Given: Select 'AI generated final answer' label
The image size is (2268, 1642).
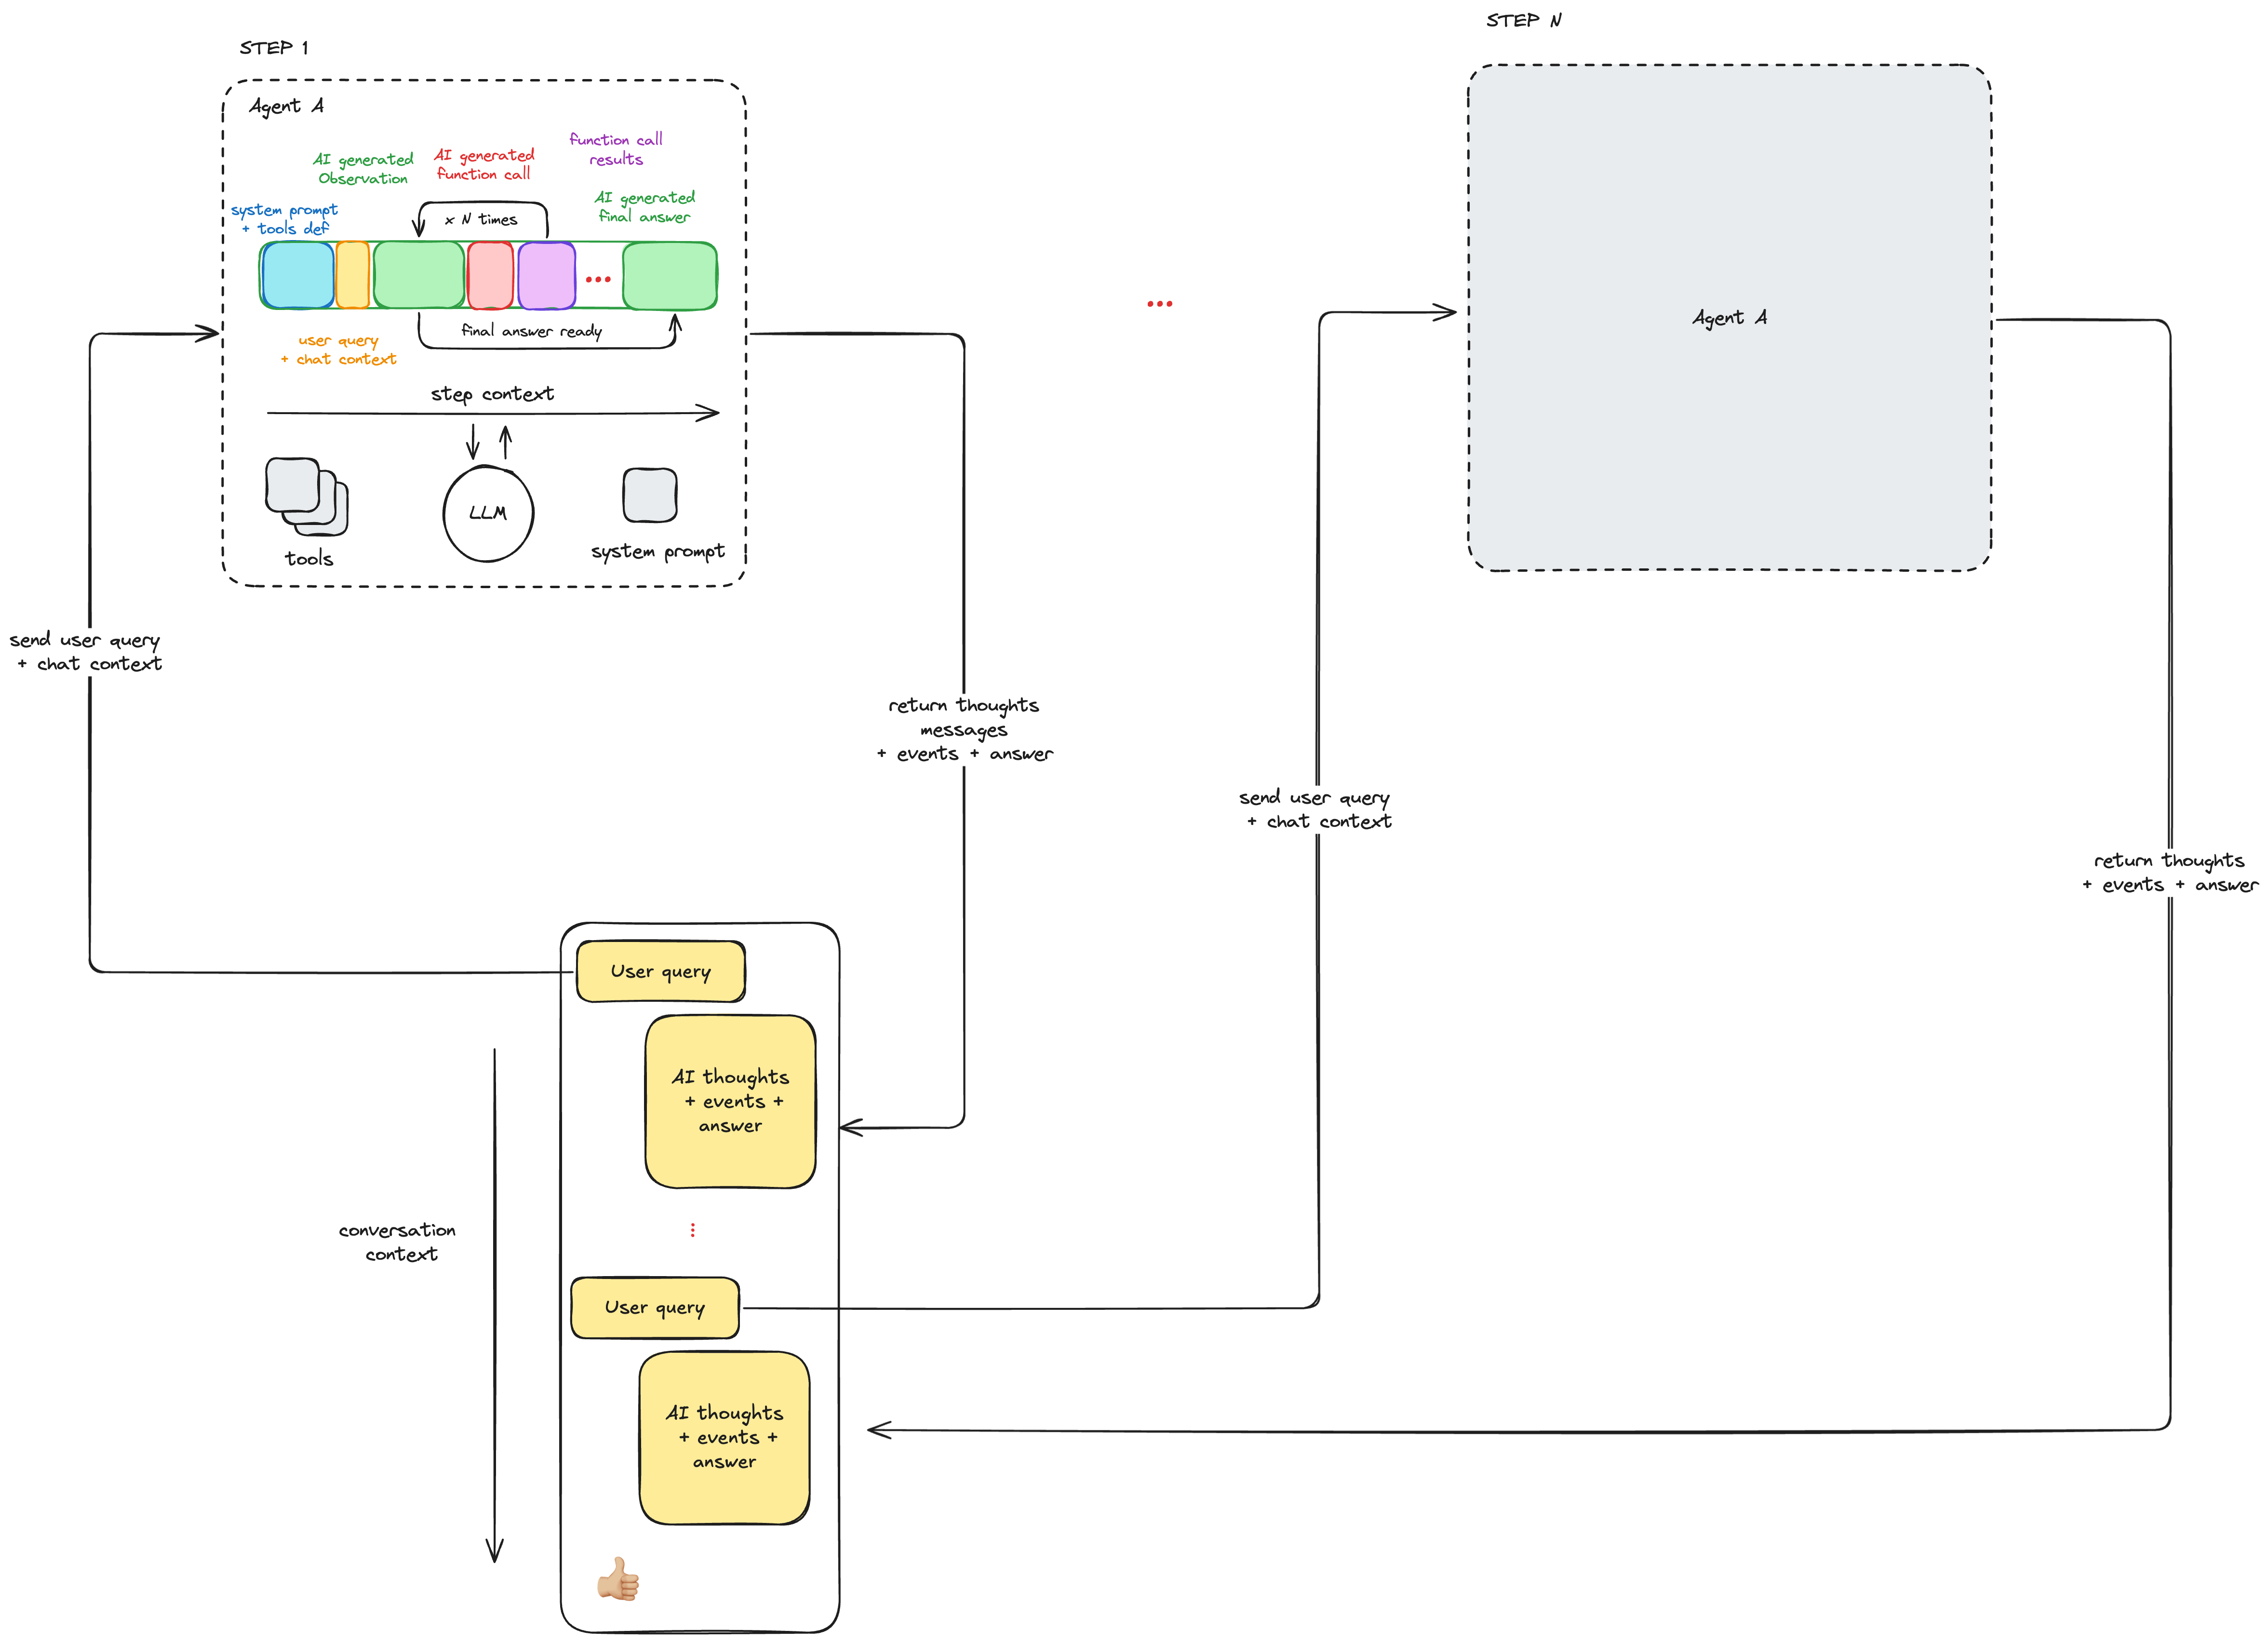Looking at the screenshot, I should 645,207.
